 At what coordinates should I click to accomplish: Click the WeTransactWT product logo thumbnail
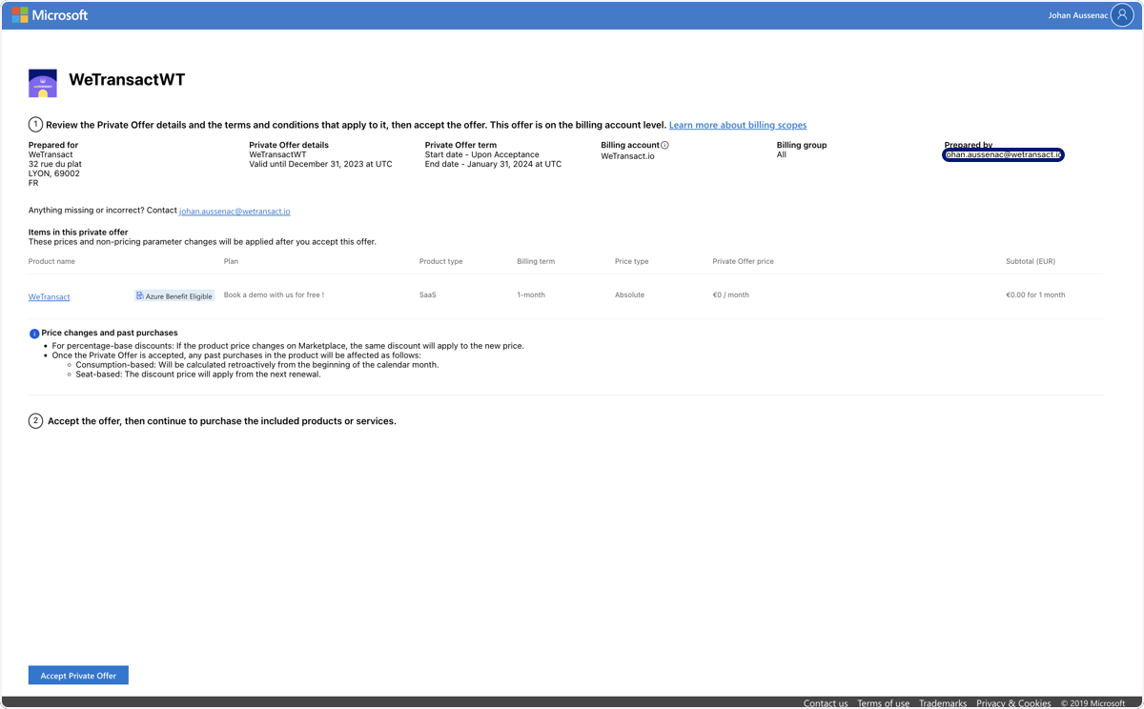pos(43,83)
